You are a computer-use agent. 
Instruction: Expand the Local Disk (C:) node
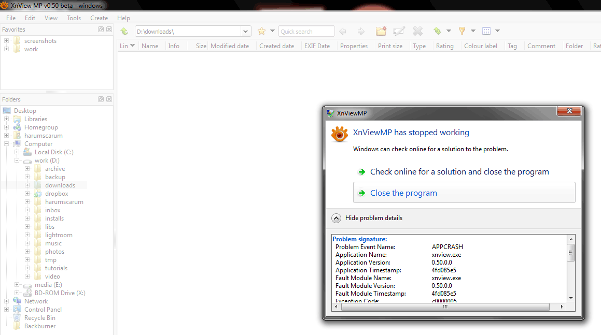17,152
